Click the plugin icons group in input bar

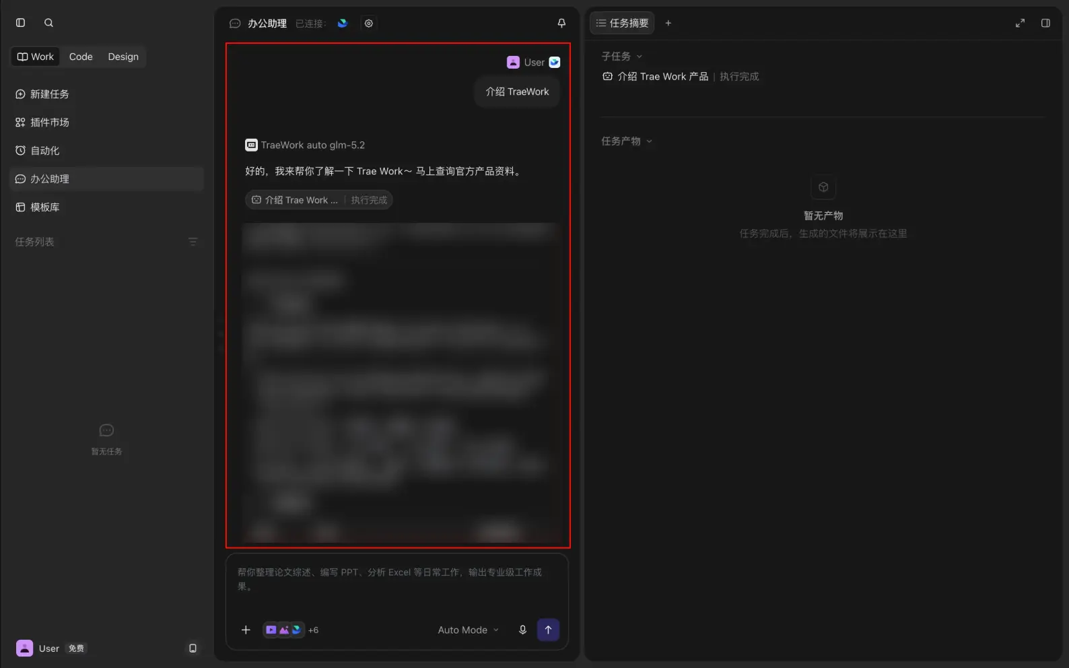coord(283,630)
